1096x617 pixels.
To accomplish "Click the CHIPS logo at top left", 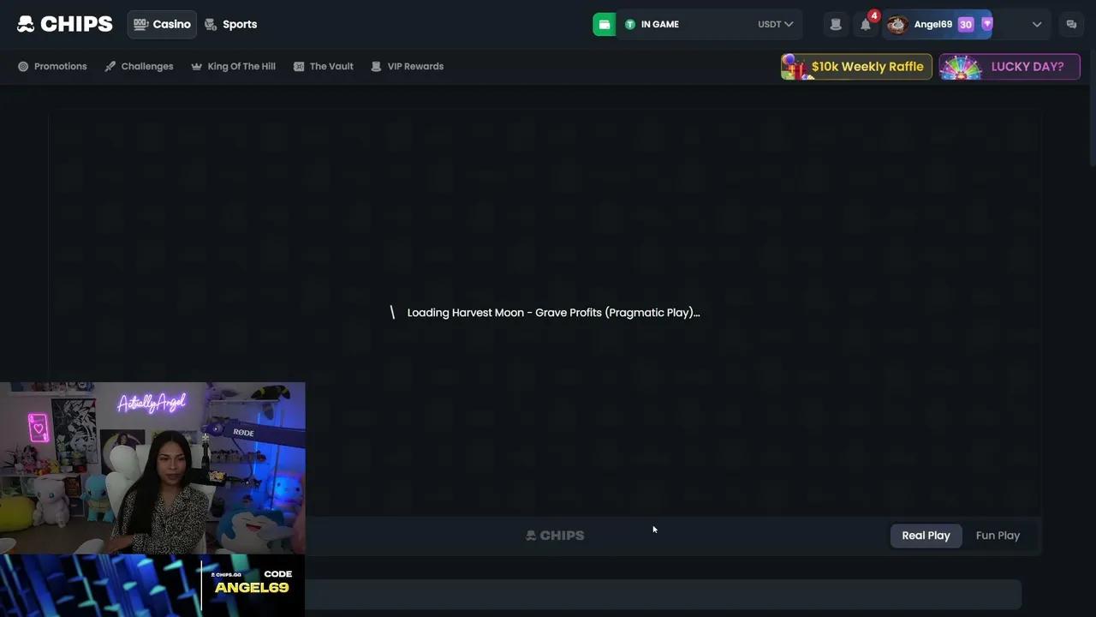I will [65, 24].
